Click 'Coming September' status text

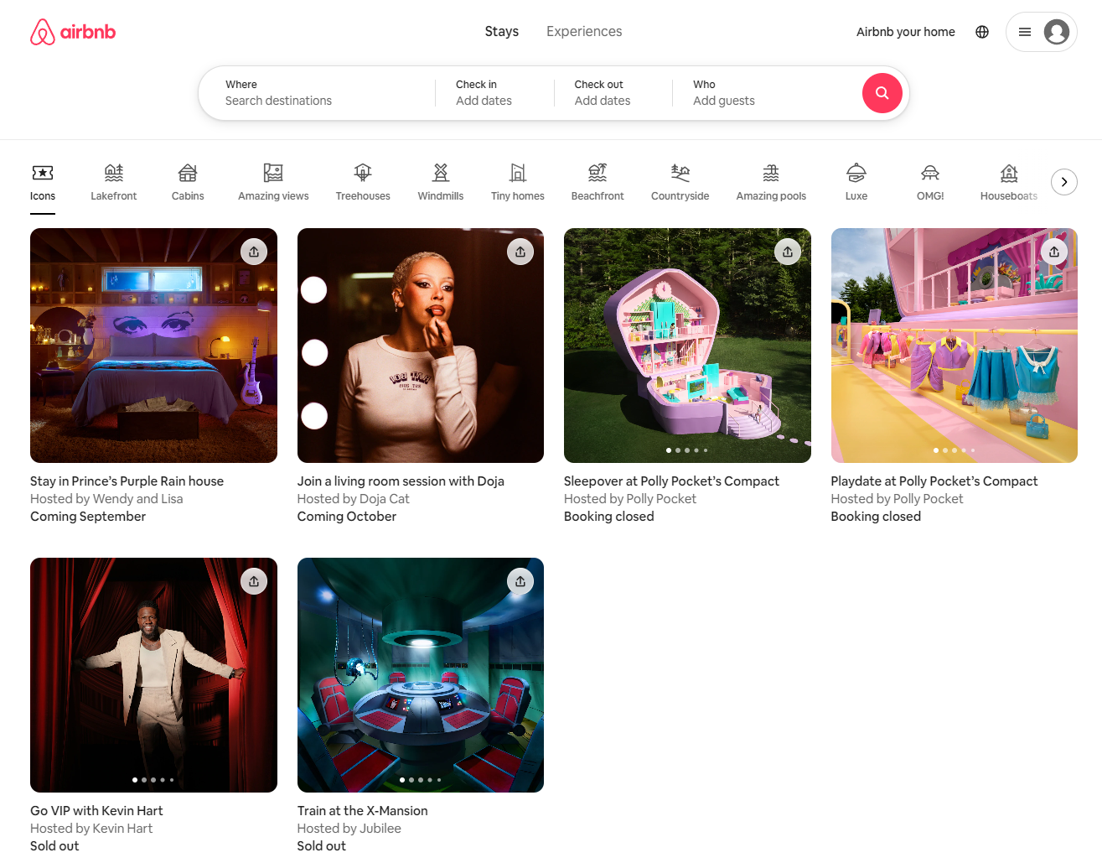(88, 517)
